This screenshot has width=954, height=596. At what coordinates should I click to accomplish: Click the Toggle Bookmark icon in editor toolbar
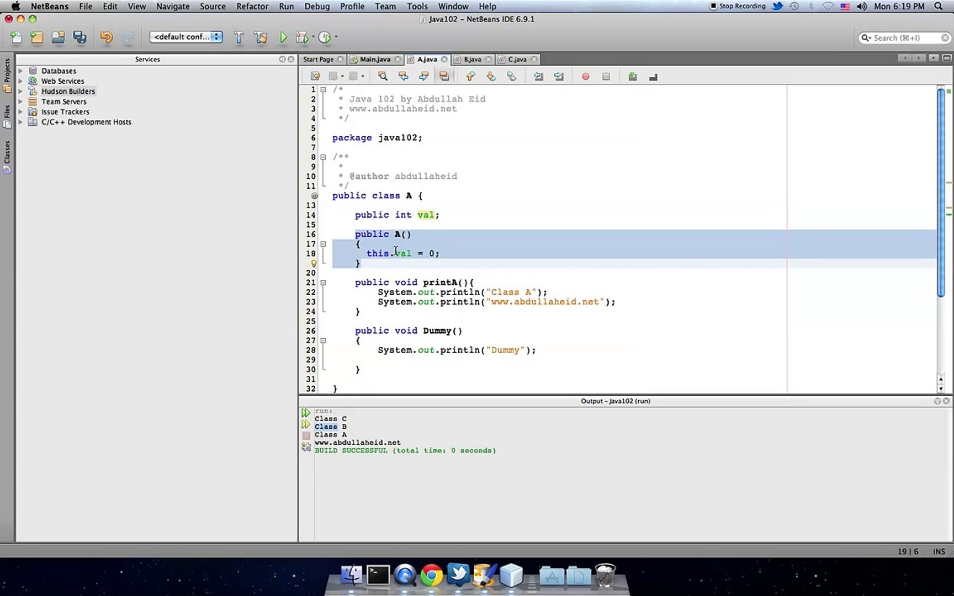point(511,76)
